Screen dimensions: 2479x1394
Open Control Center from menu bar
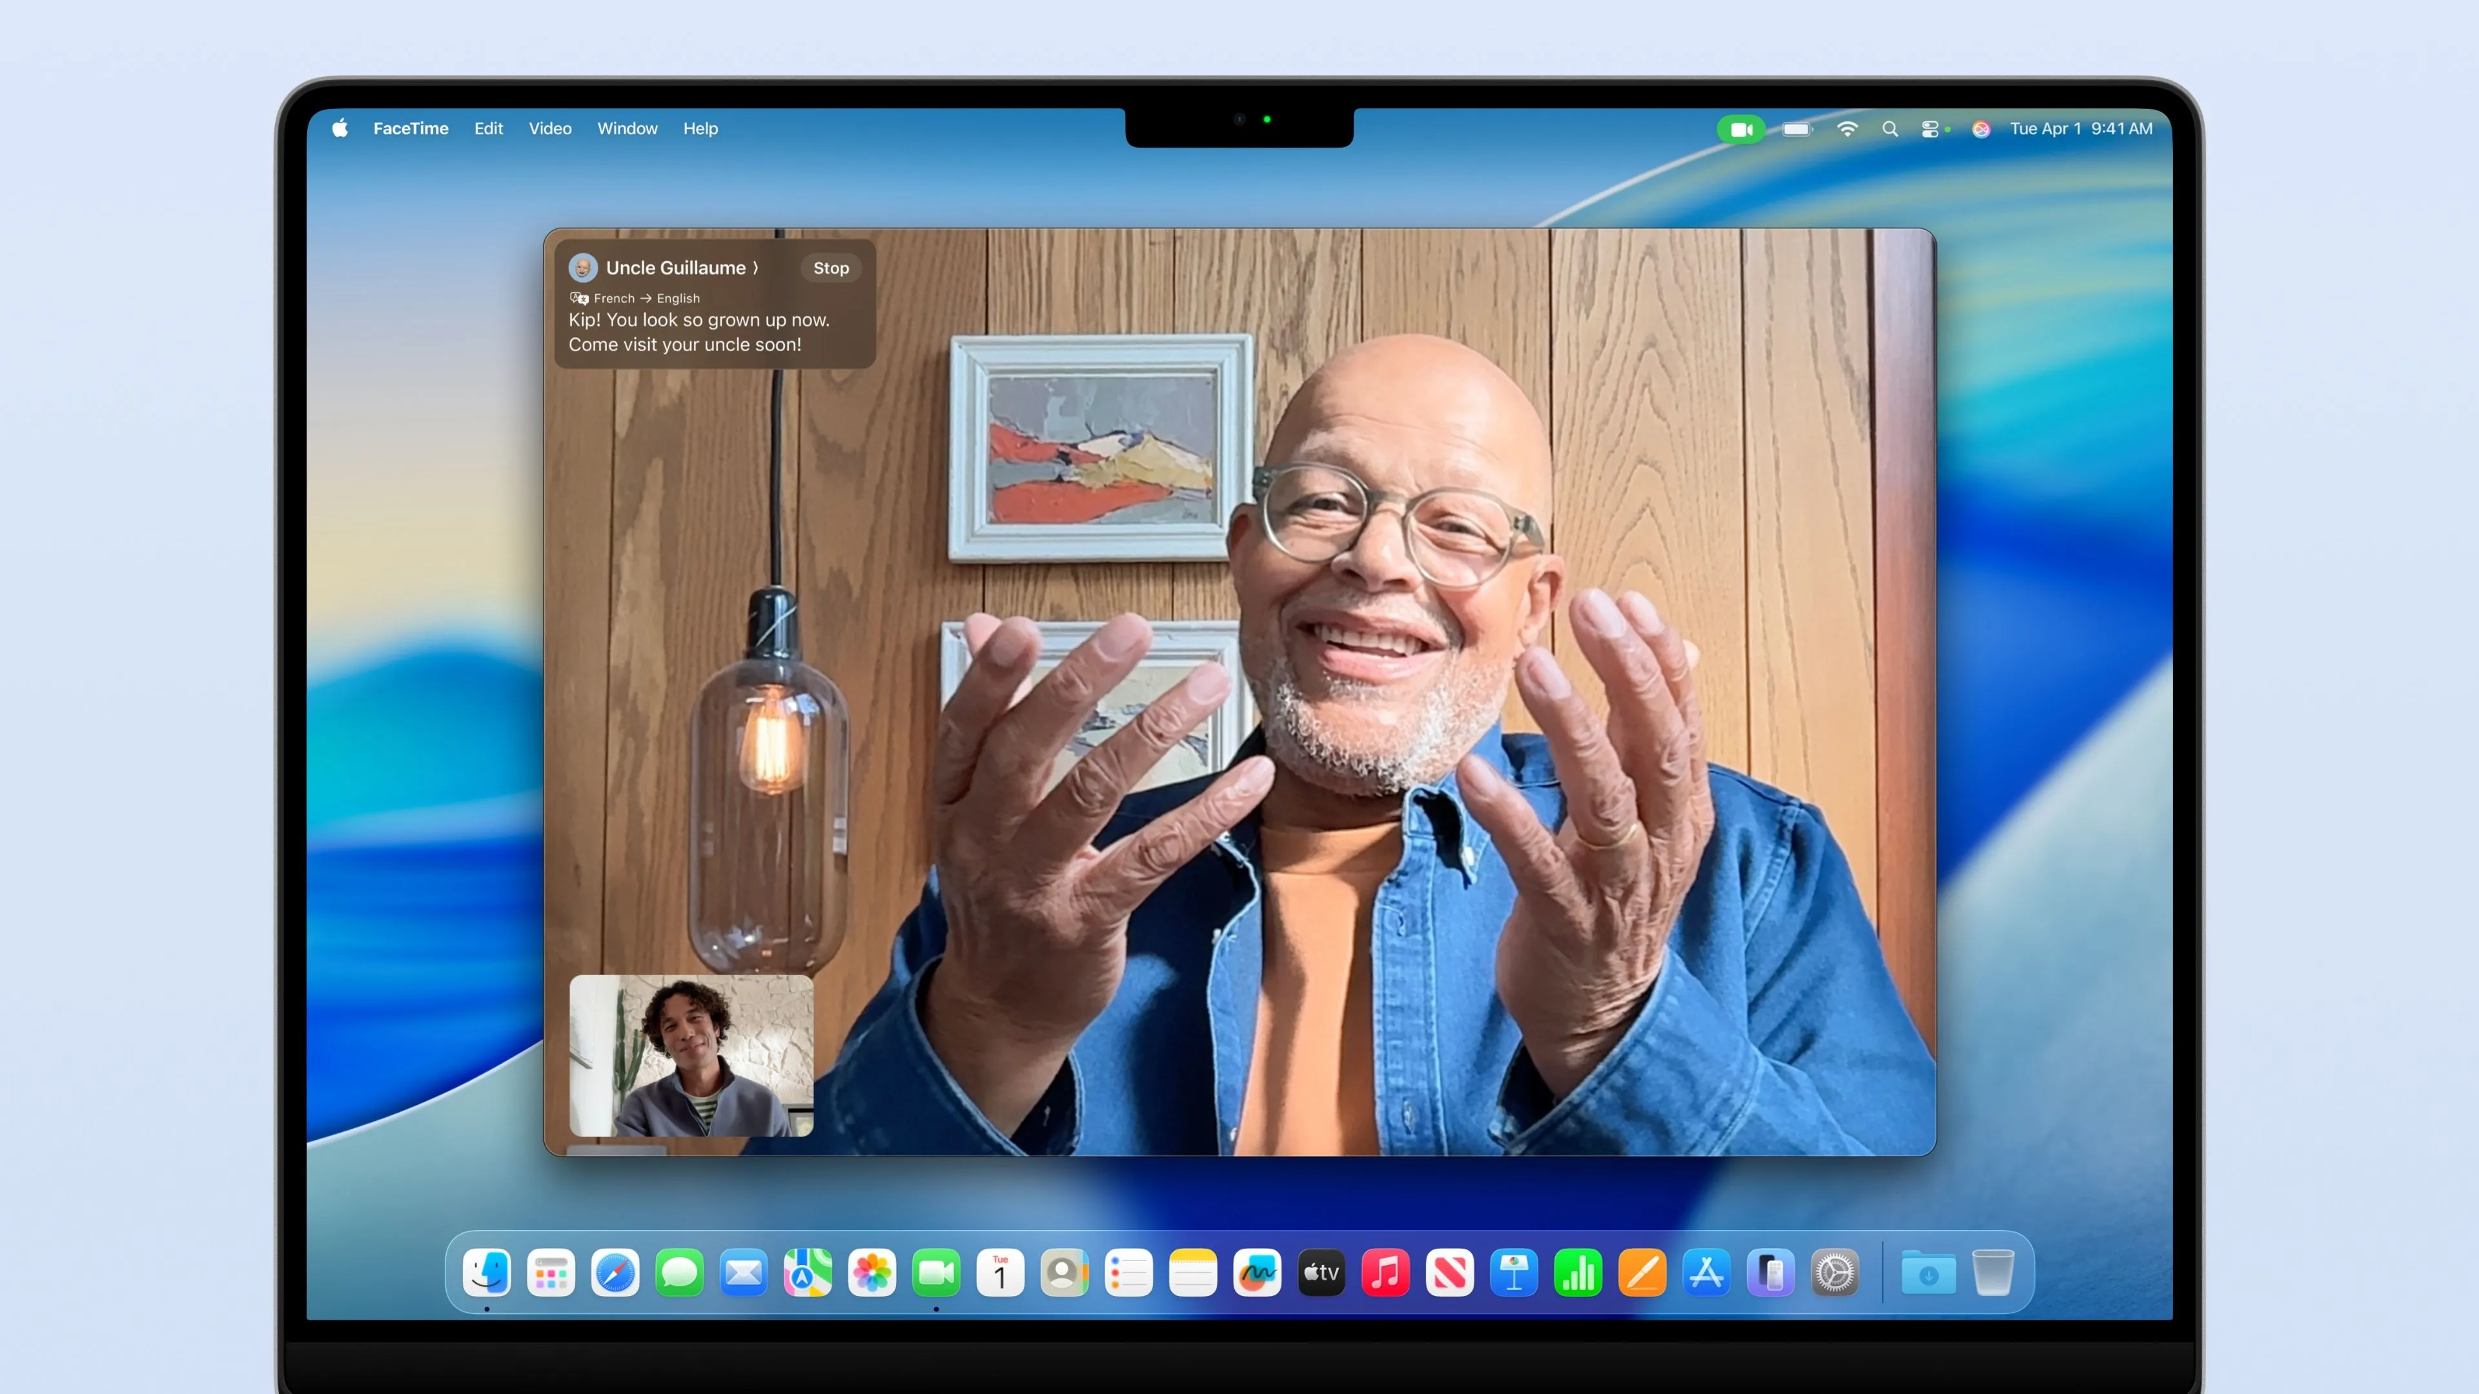tap(1930, 129)
